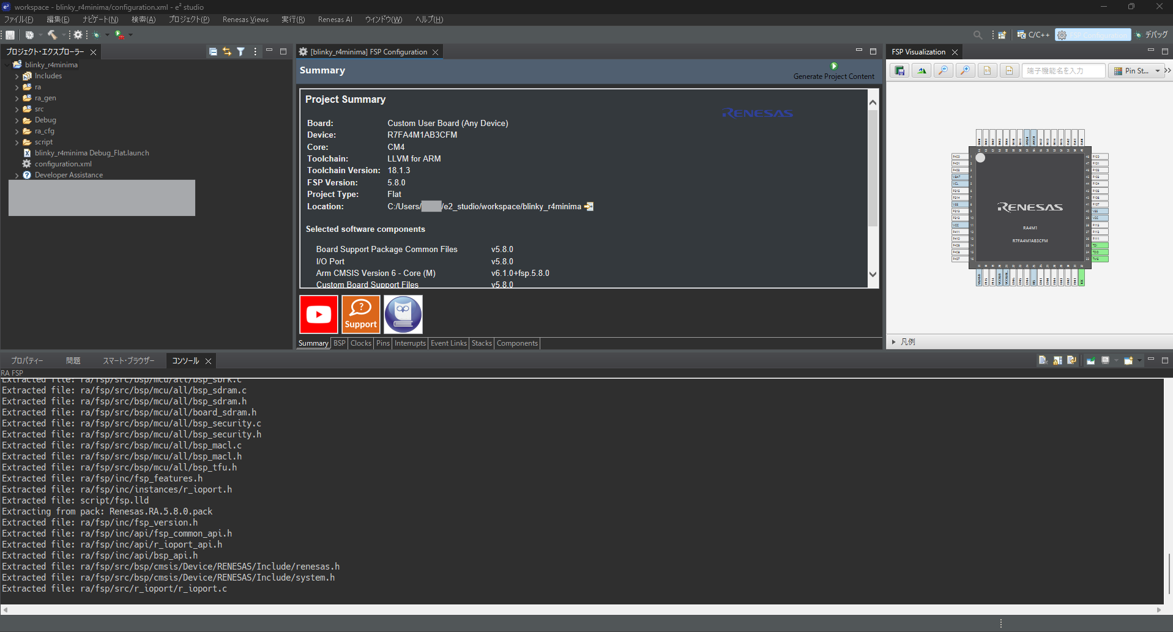Click the Display Selected Console monitor icon
1173x632 pixels.
click(1105, 360)
